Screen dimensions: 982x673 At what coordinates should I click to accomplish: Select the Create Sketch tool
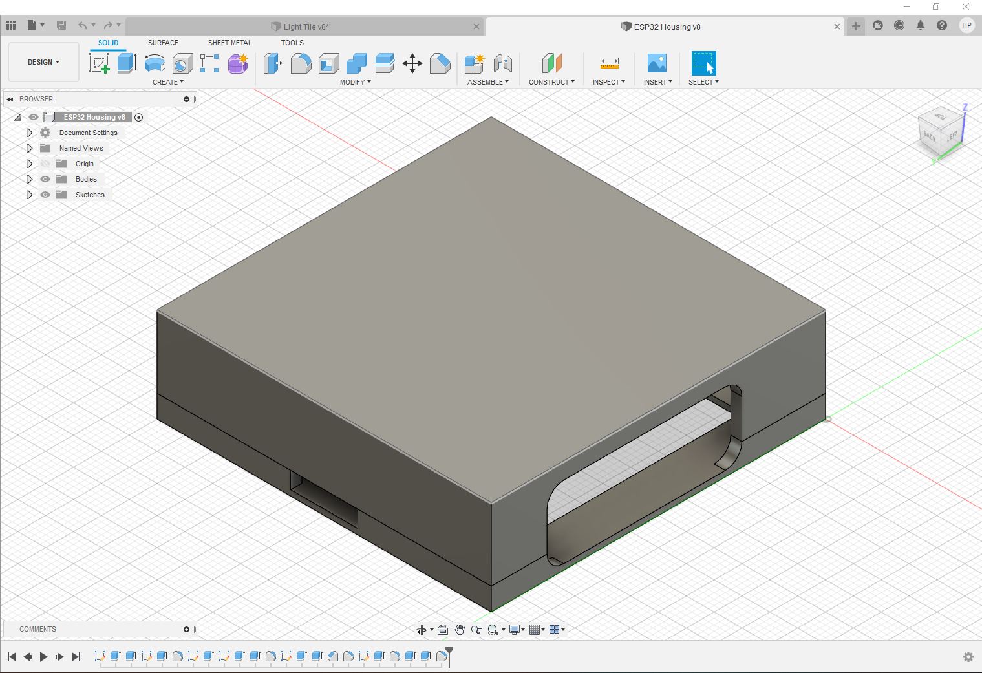tap(99, 63)
